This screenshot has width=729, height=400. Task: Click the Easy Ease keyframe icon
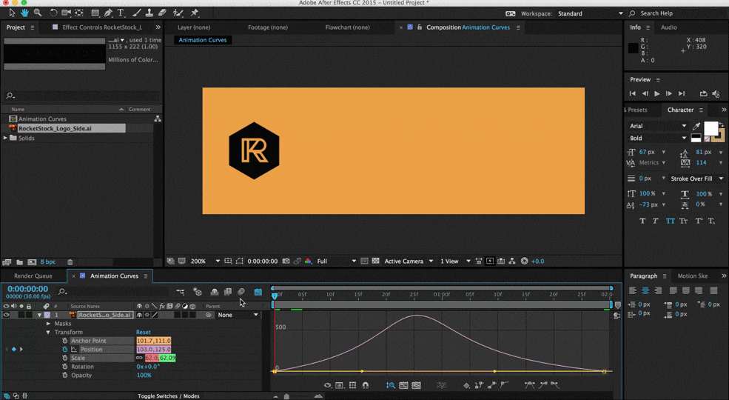(530, 385)
